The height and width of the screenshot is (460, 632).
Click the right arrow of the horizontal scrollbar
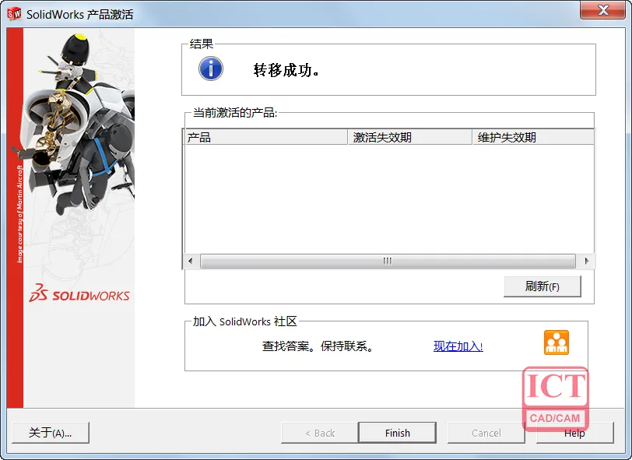pos(586,261)
